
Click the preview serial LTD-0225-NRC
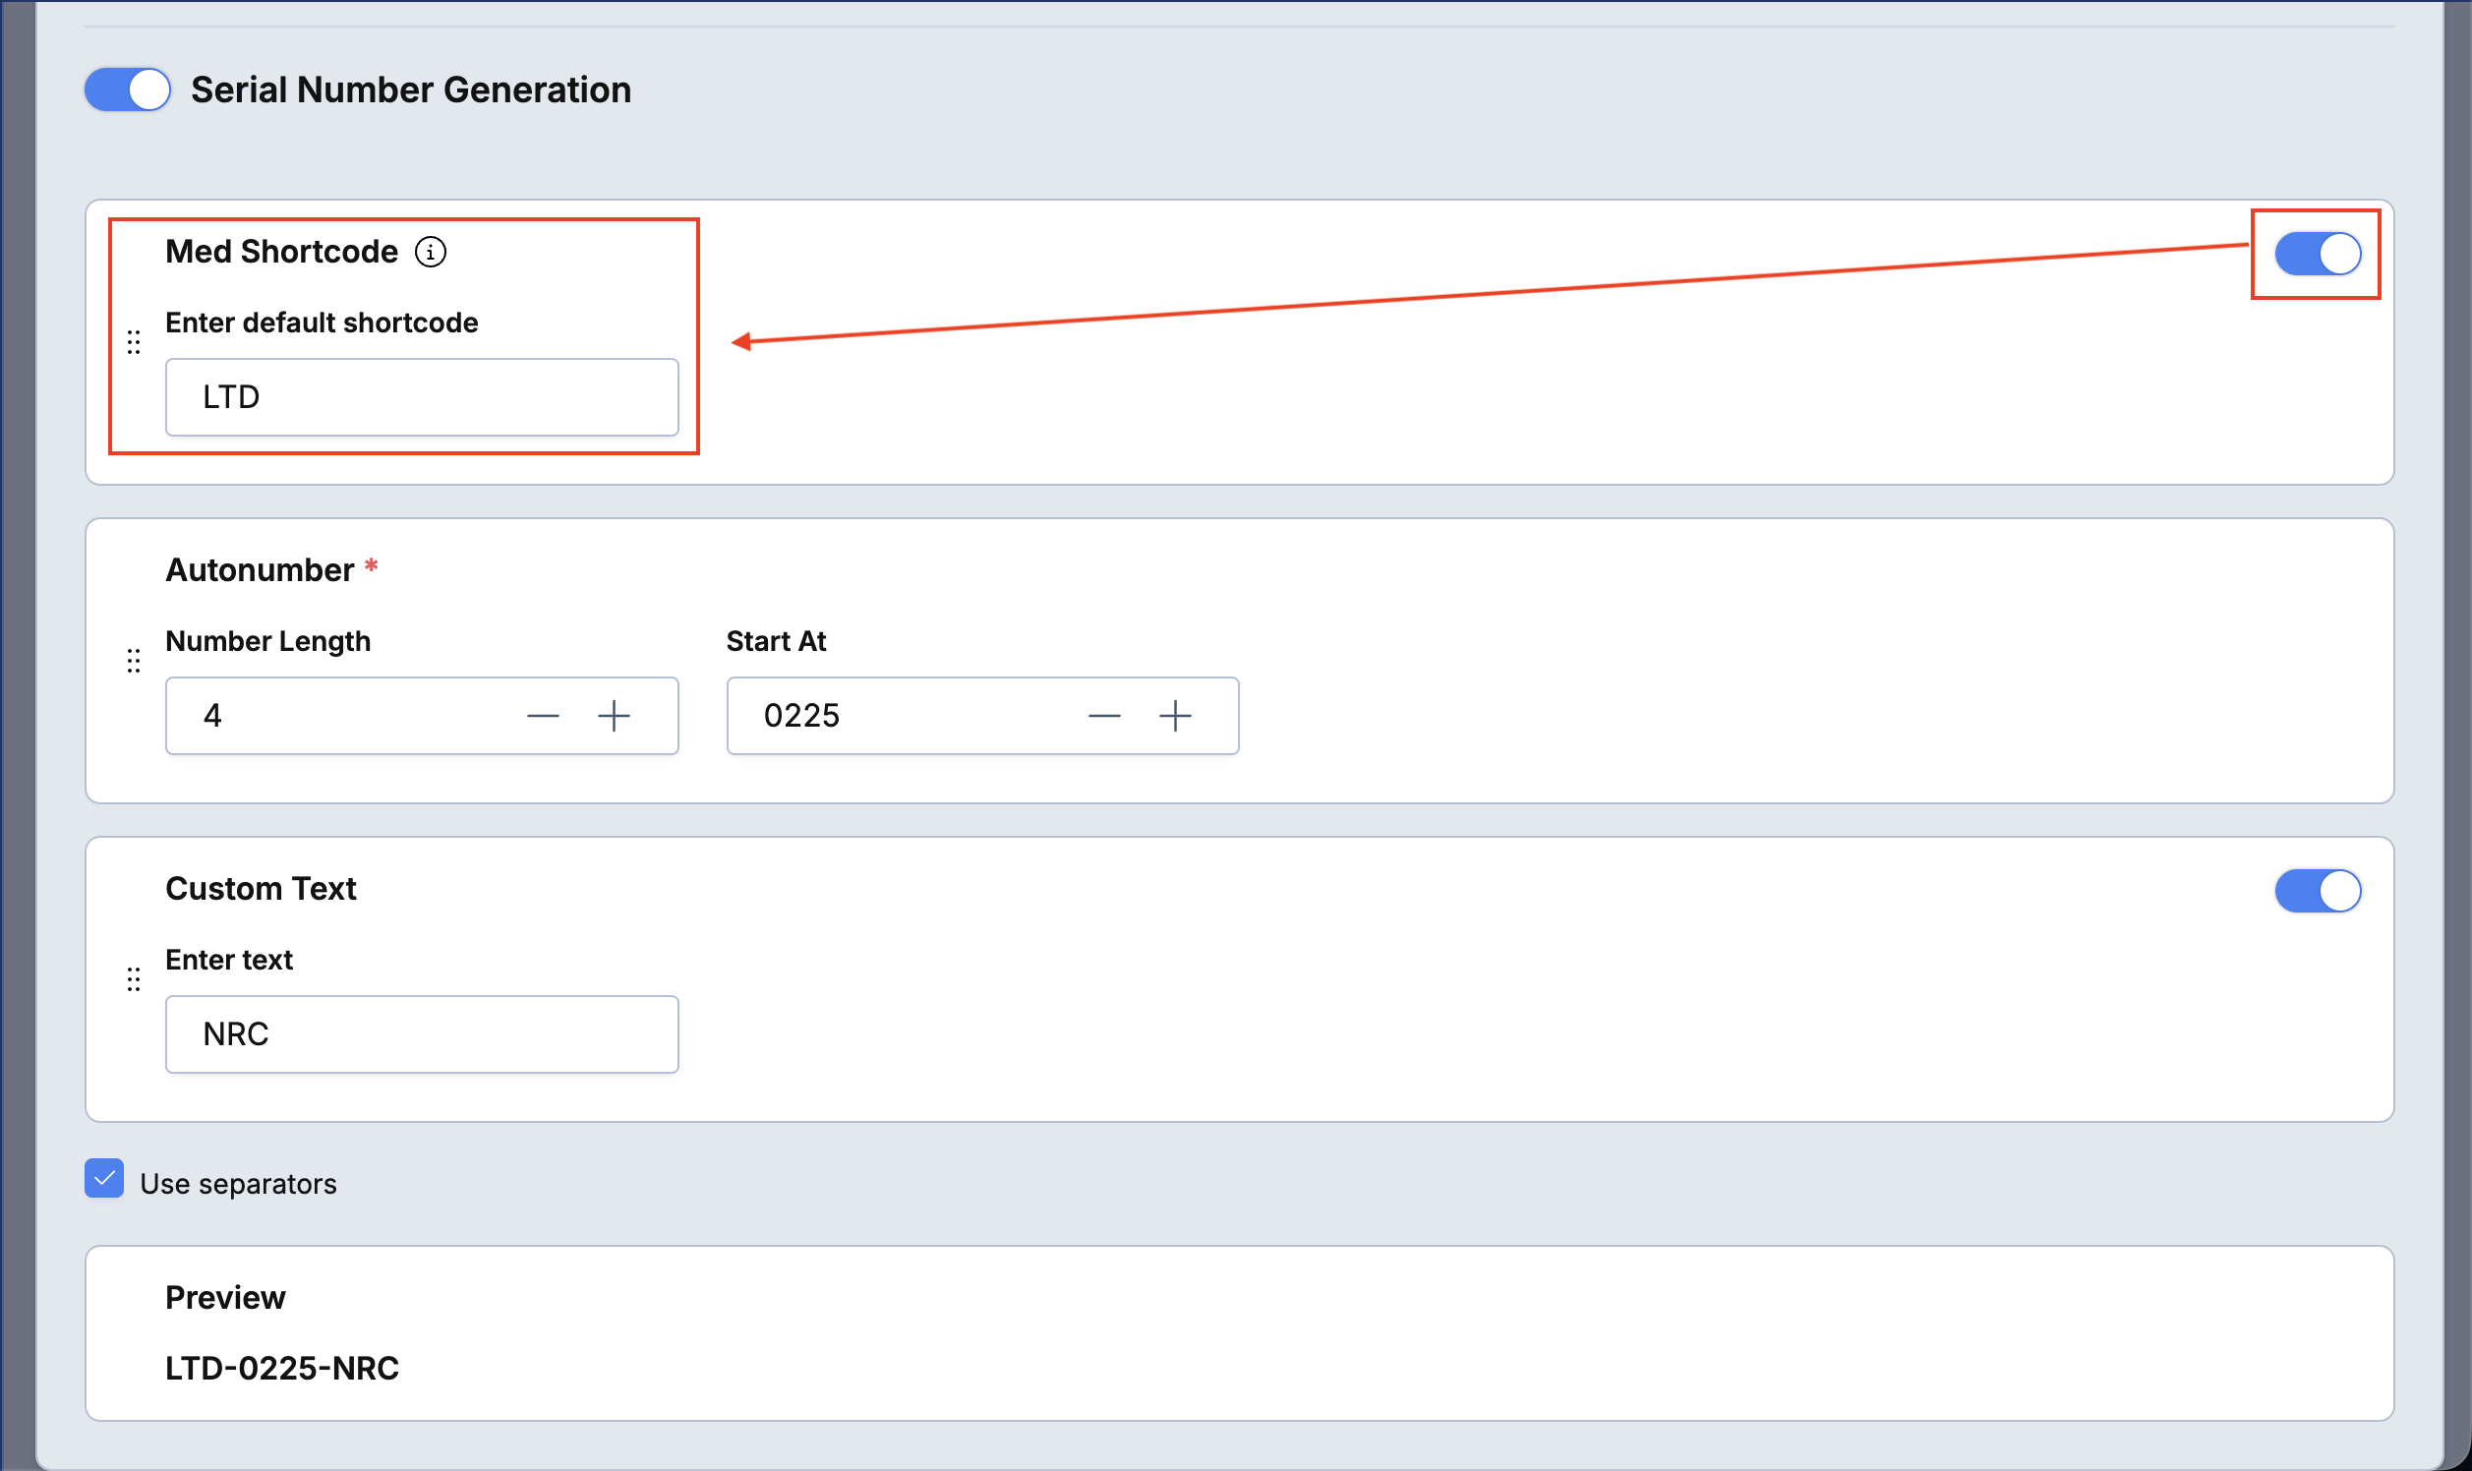tap(282, 1368)
